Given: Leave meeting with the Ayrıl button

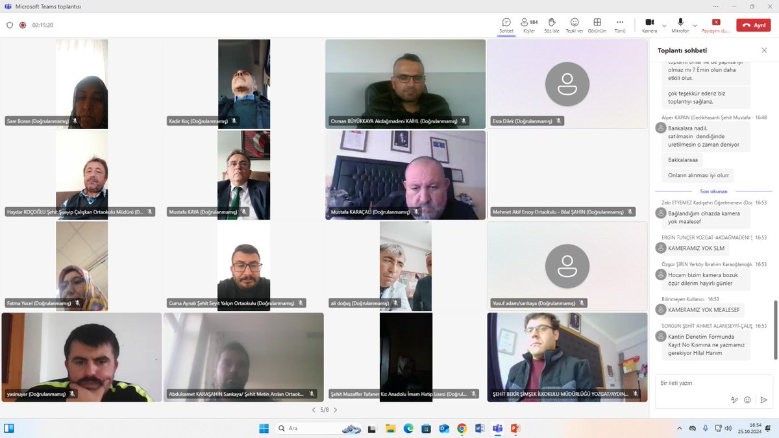Looking at the screenshot, I should point(753,25).
